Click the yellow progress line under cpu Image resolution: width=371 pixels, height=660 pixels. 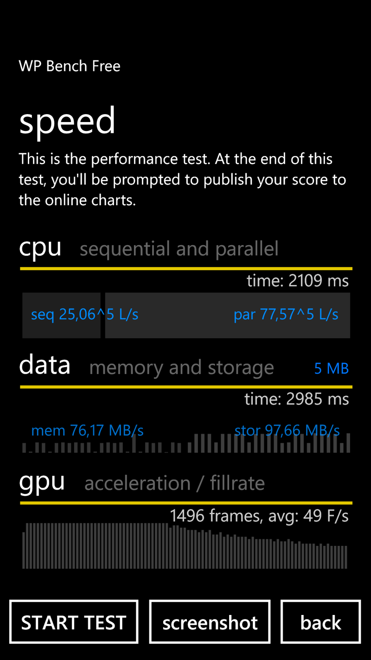185,269
